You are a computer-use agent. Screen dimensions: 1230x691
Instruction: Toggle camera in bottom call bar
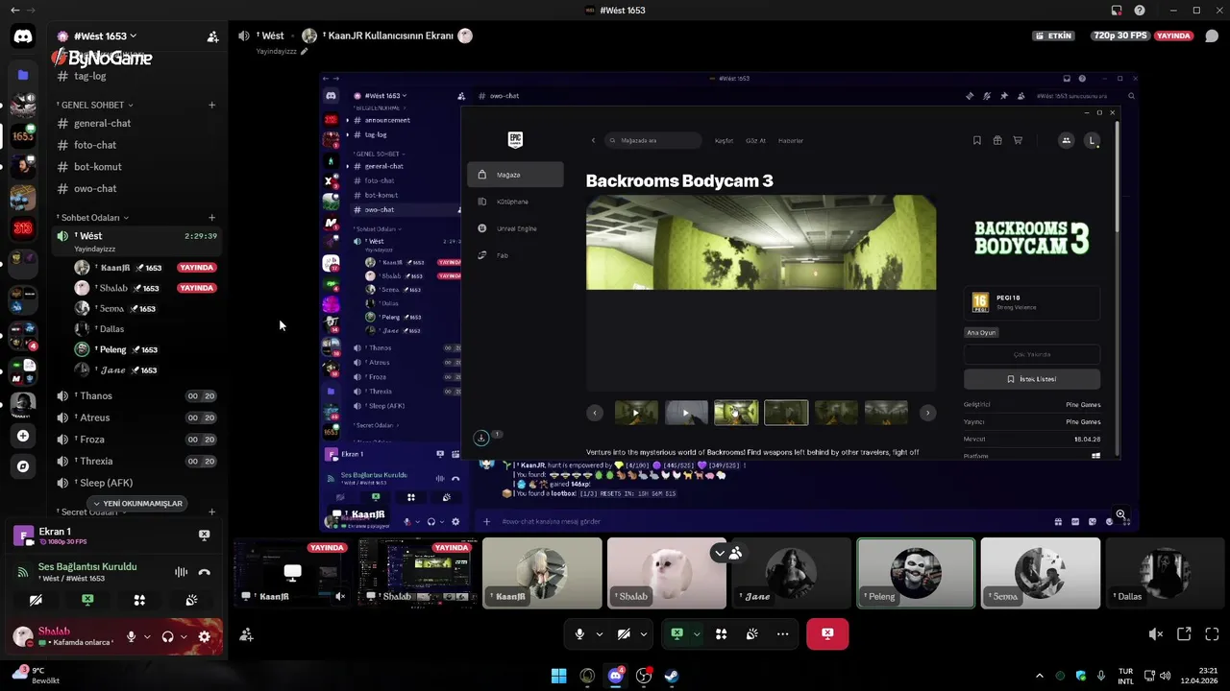point(623,634)
